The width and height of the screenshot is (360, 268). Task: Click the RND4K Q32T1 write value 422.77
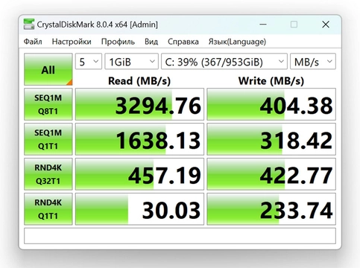[x=271, y=174]
